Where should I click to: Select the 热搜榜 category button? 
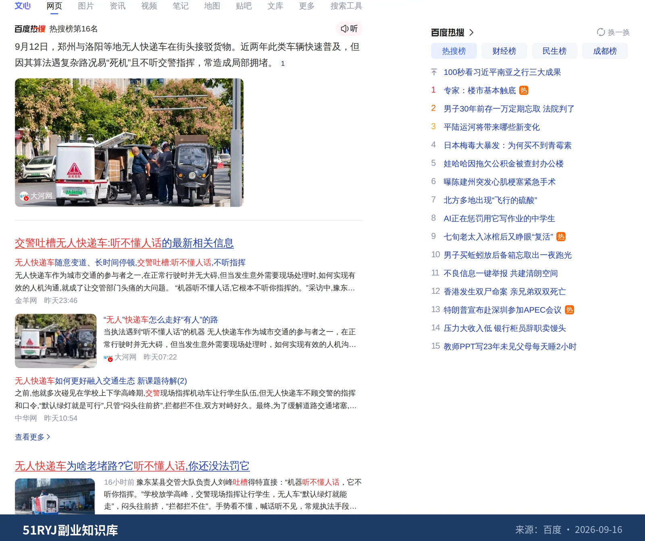click(454, 51)
